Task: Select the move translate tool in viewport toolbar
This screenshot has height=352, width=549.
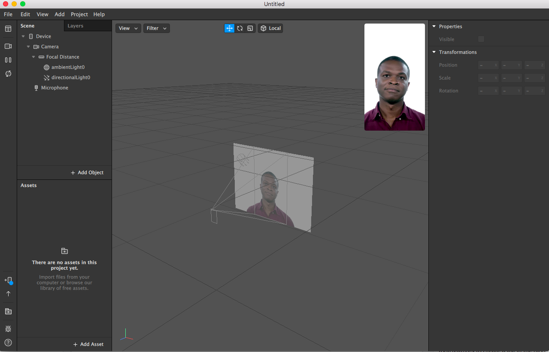Action: pos(229,28)
